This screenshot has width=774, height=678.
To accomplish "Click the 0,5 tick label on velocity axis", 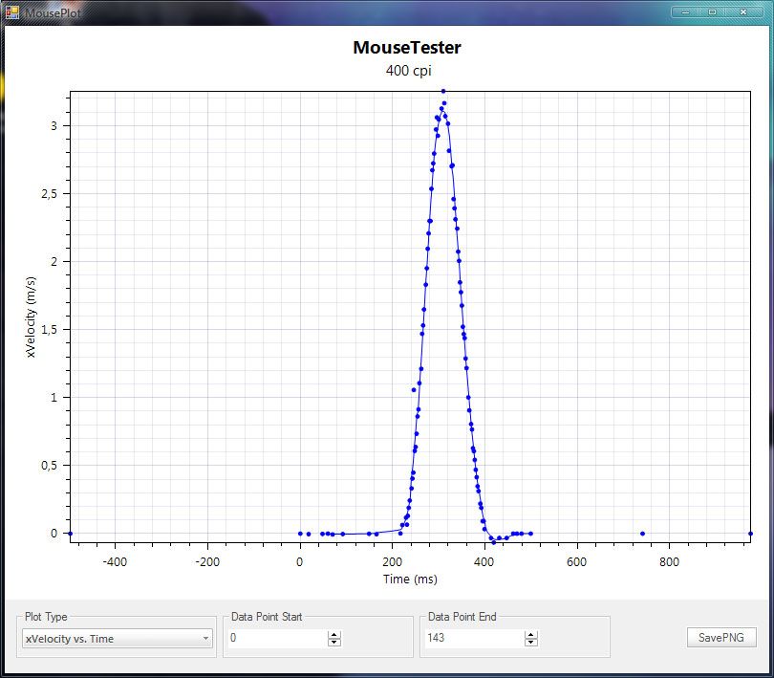I will 49,466.
